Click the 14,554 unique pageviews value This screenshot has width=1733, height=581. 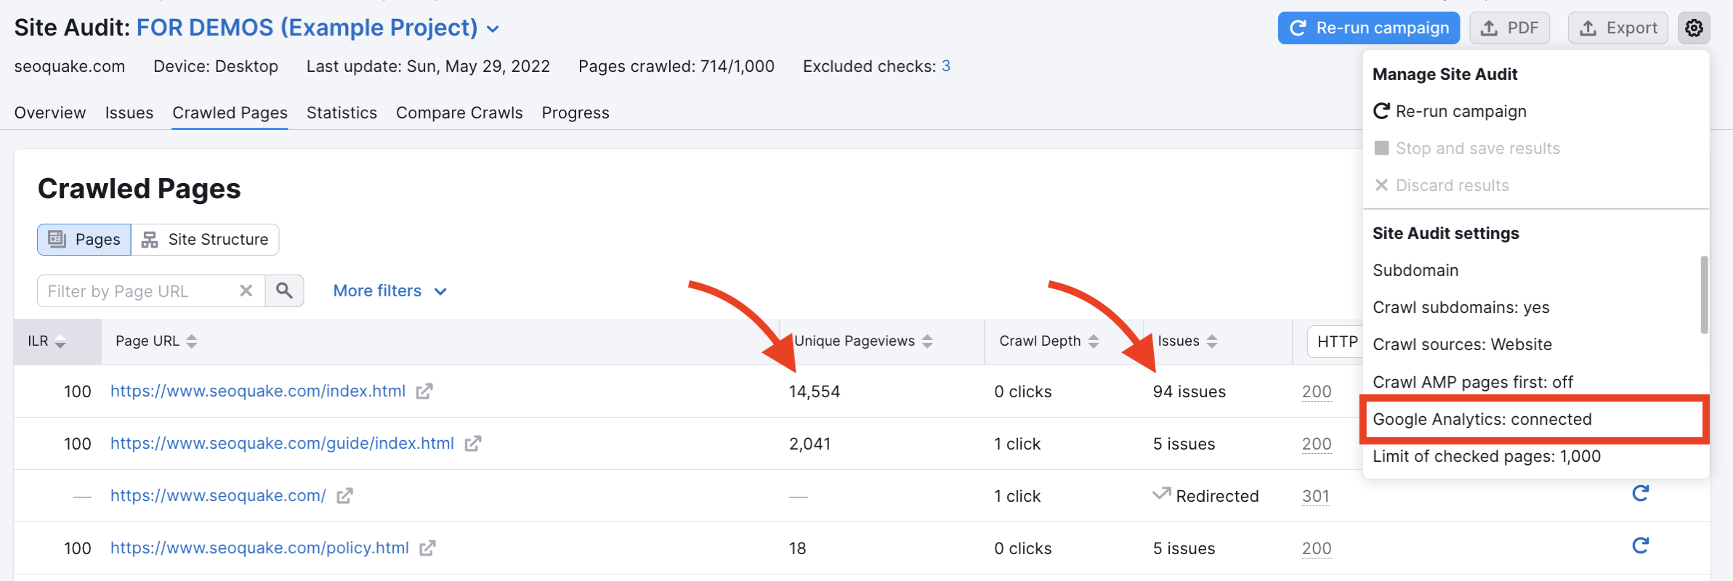pos(815,391)
